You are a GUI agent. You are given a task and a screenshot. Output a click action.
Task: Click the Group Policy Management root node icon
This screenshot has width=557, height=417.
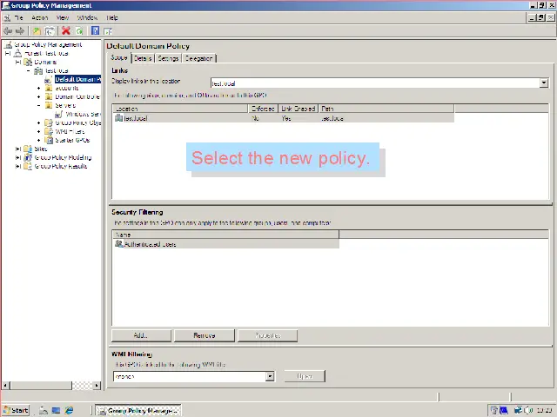tap(9, 44)
